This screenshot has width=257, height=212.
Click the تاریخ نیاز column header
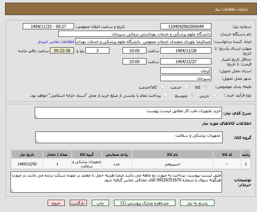[27, 154]
